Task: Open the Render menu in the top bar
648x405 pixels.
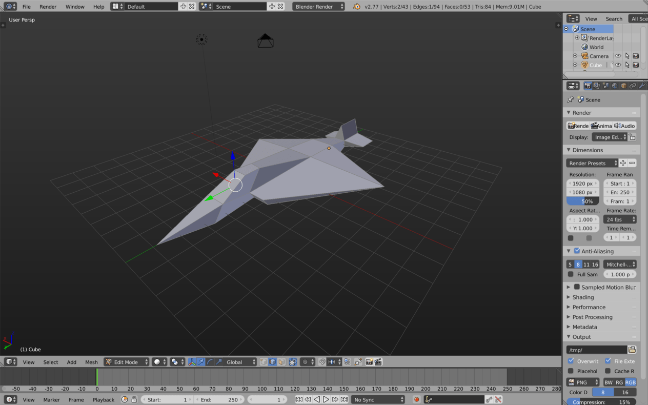Action: pyautogui.click(x=48, y=7)
